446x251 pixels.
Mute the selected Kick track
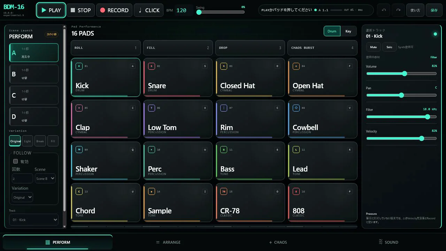[374, 47]
